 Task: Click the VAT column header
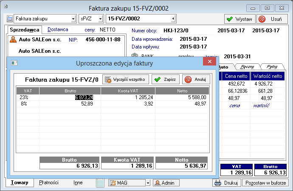pyautogui.click(x=28, y=91)
